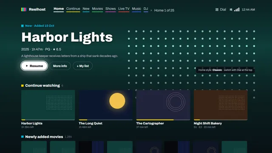Viewport: 272px width, 153px height.
Task: Expand more tabs with the chevron arrow
Action: click(x=151, y=10)
